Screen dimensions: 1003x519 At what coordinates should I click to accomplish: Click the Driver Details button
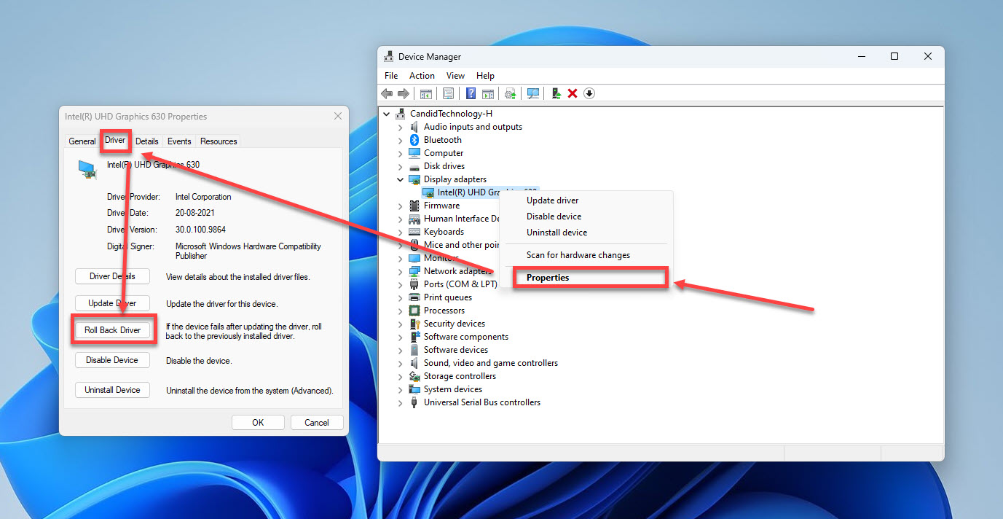tap(112, 276)
